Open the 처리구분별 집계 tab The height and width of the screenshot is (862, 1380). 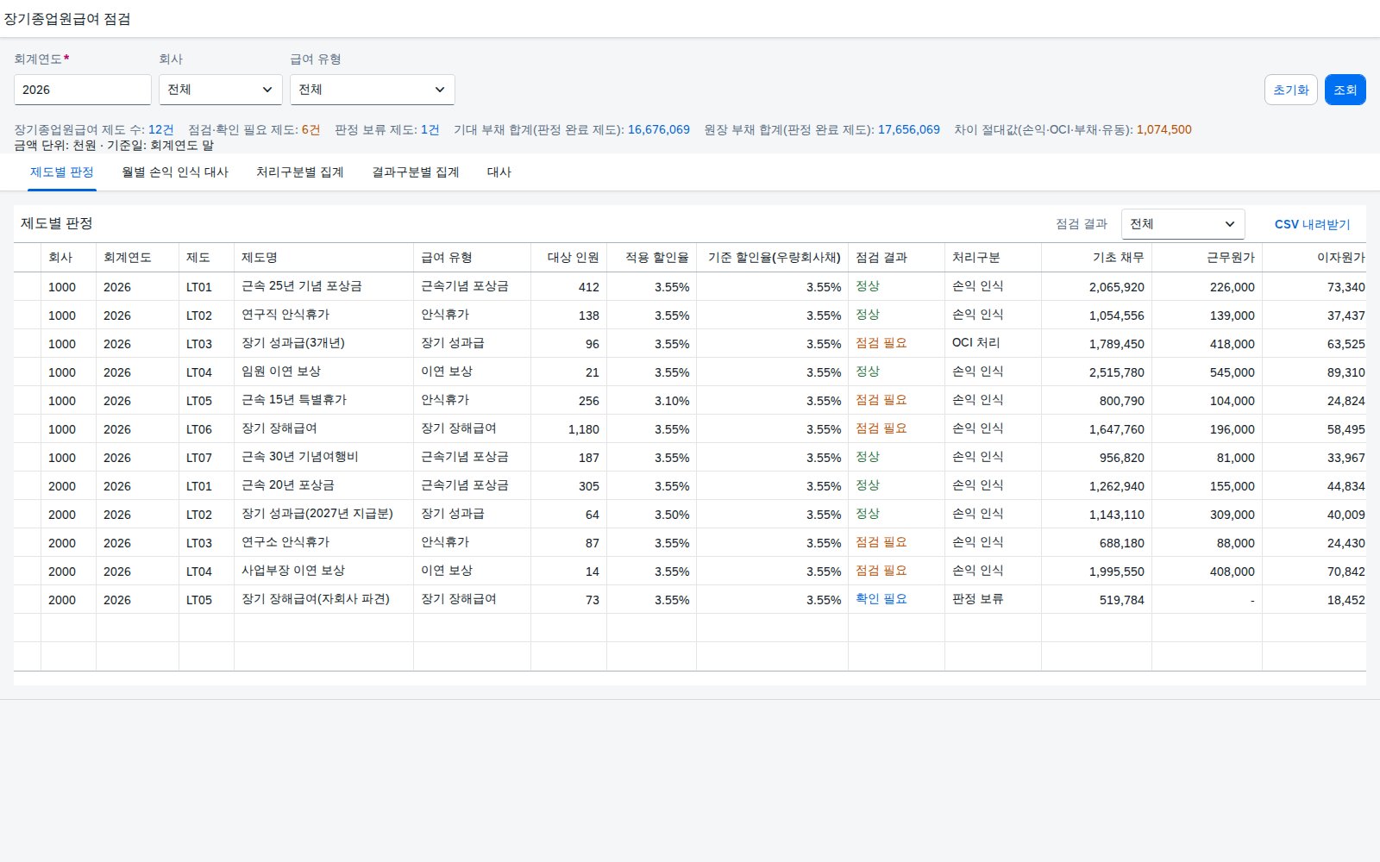pyautogui.click(x=300, y=172)
